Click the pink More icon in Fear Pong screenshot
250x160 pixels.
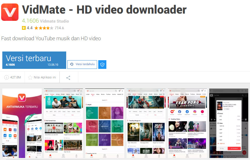pyautogui.click(x=202, y=112)
